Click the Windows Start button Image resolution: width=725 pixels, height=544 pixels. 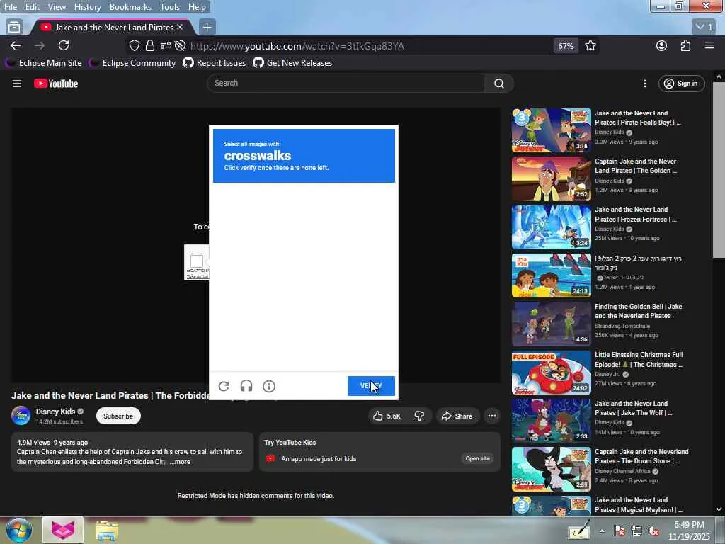[18, 530]
